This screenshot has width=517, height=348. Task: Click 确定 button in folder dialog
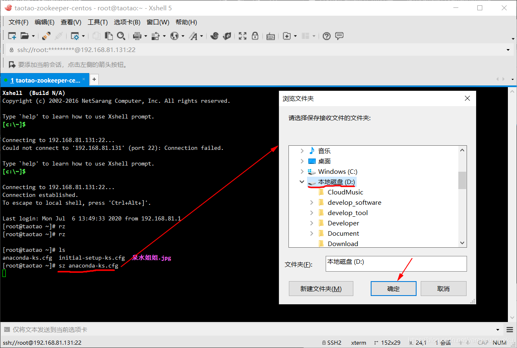[x=393, y=289]
